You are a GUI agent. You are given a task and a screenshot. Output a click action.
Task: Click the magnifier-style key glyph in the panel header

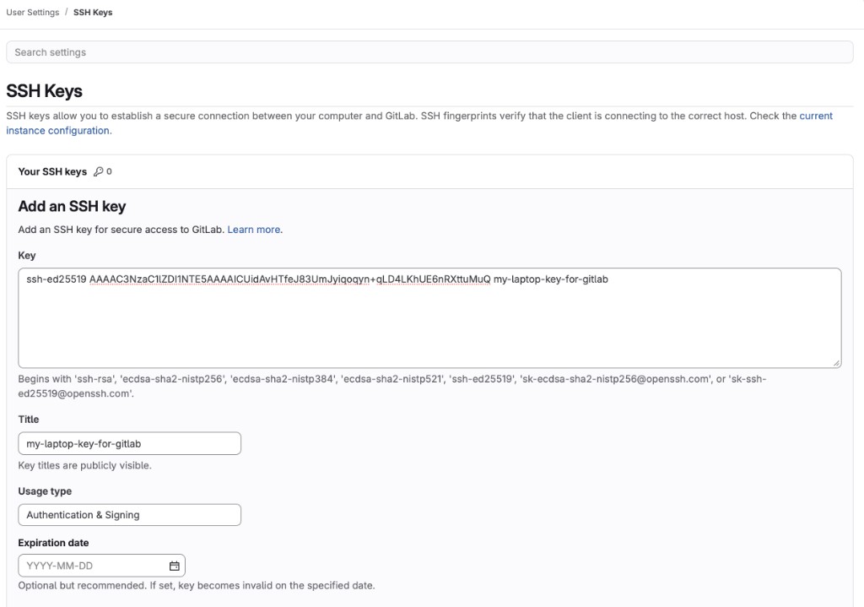pyautogui.click(x=97, y=171)
